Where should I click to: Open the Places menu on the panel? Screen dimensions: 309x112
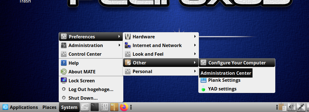49,107
